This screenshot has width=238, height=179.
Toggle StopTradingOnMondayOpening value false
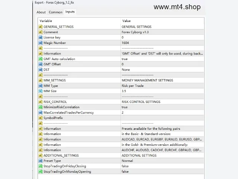pyautogui.click(x=162, y=172)
